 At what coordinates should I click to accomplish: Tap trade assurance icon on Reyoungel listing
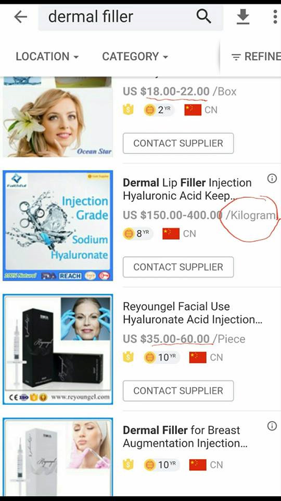pyautogui.click(x=128, y=357)
